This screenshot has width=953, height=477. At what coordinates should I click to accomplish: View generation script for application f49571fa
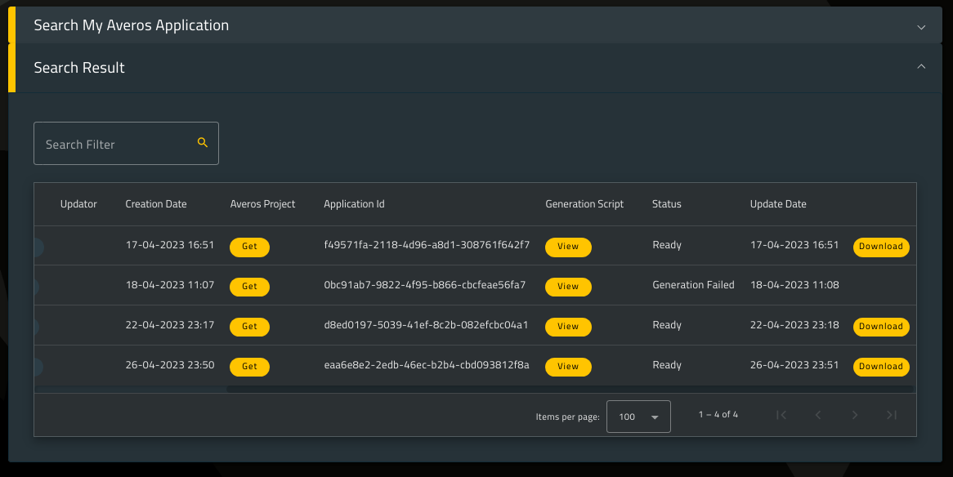568,247
